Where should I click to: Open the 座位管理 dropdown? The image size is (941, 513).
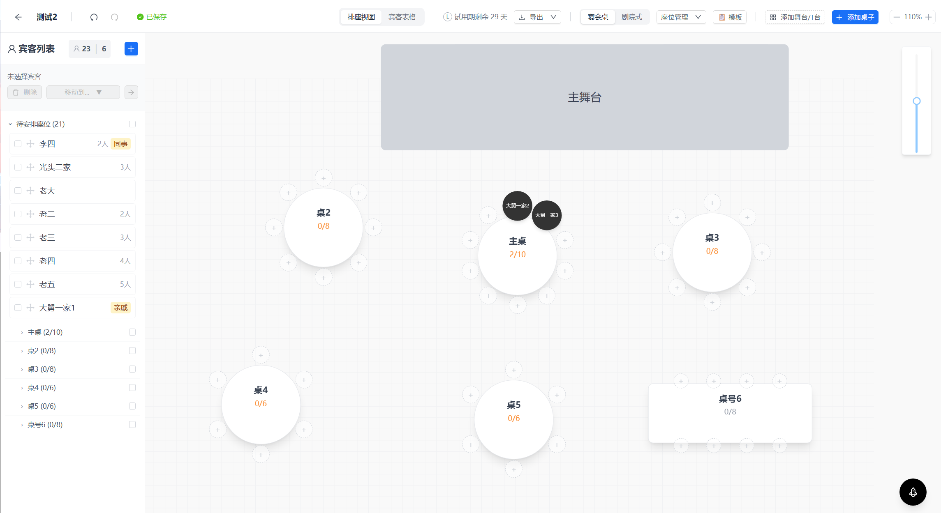point(681,17)
